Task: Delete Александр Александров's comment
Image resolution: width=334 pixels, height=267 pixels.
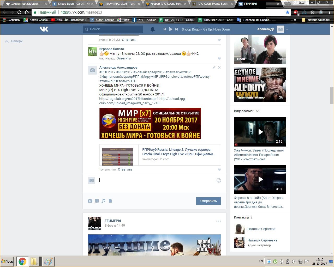Action: point(219,68)
